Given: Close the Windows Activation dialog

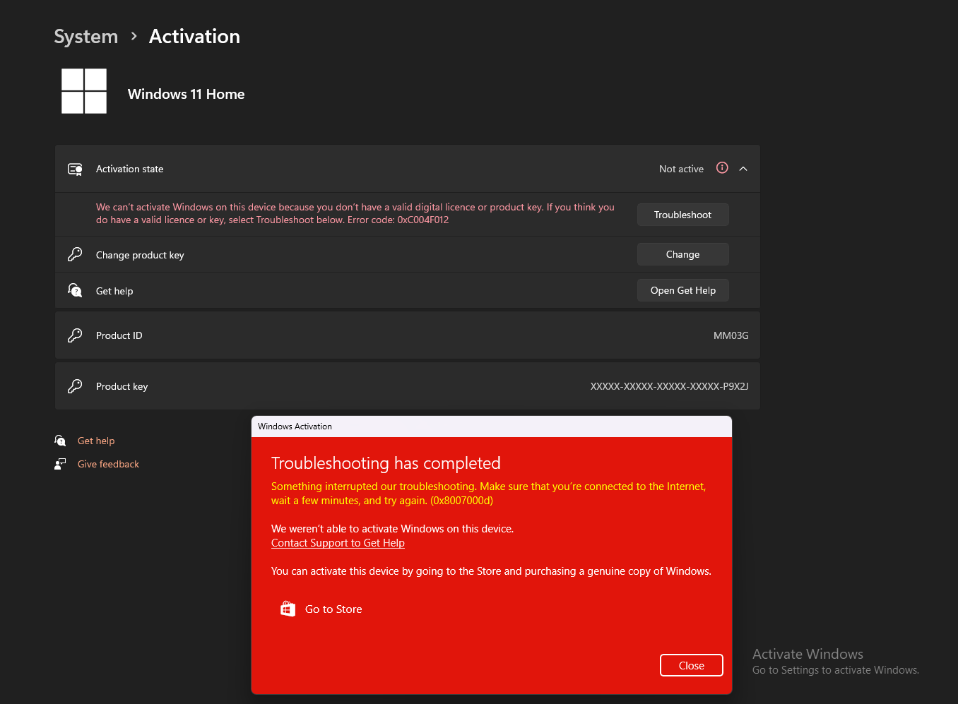Looking at the screenshot, I should (x=691, y=665).
